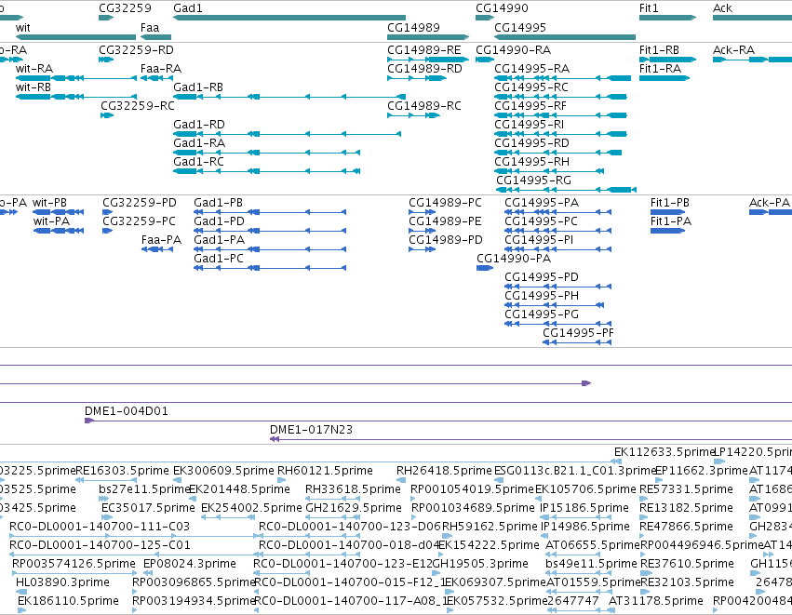Select transcript CG14995-RI
This screenshot has width=792, height=615.
pyautogui.click(x=560, y=134)
